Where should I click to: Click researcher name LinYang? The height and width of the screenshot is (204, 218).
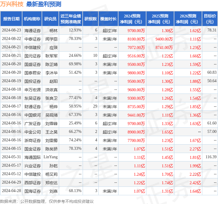[x=51, y=157]
